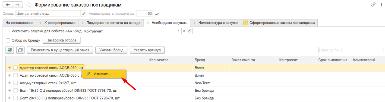This screenshot has height=102, width=385.
Task: Select Болт 16x85 ОЦ полнорезьбовой row text
Action: pyautogui.click(x=69, y=90)
